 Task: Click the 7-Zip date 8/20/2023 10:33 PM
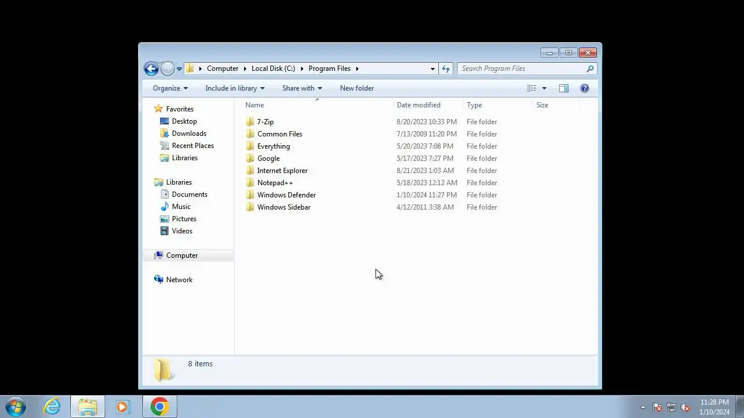[x=427, y=122]
